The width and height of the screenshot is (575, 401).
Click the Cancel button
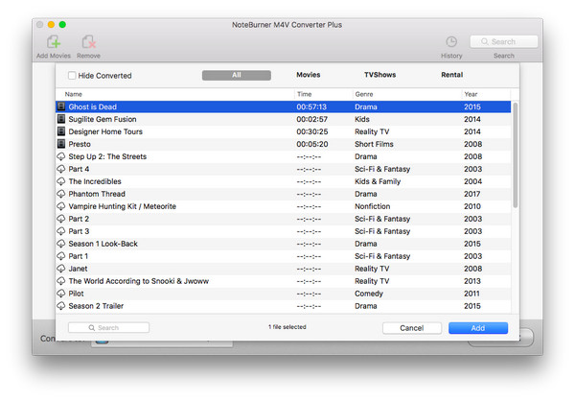(412, 328)
